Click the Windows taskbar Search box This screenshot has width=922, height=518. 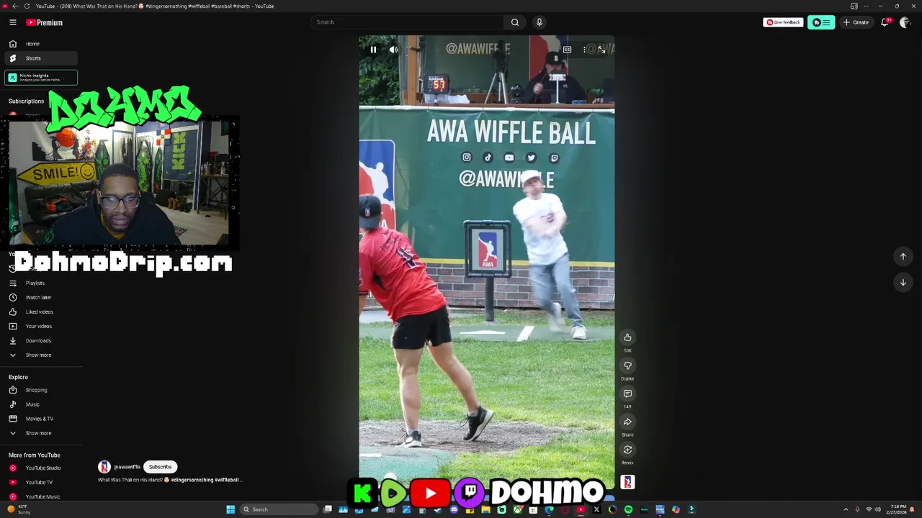(x=279, y=509)
